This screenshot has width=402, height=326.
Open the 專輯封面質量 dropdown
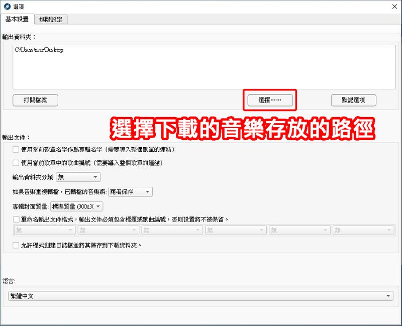pyautogui.click(x=77, y=206)
